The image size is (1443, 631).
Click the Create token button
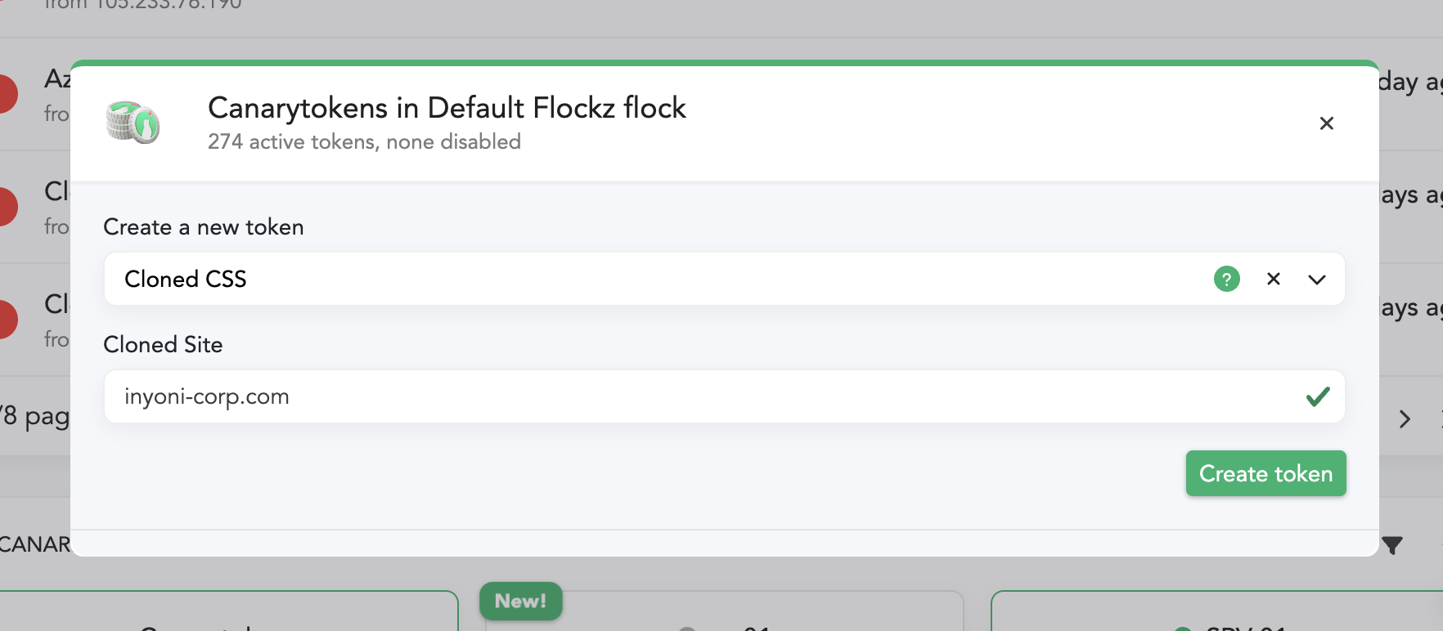coord(1265,473)
